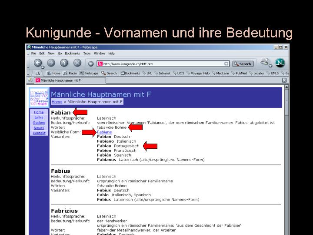
Task: Click the Forward navigation arrow
Action: (51, 63)
